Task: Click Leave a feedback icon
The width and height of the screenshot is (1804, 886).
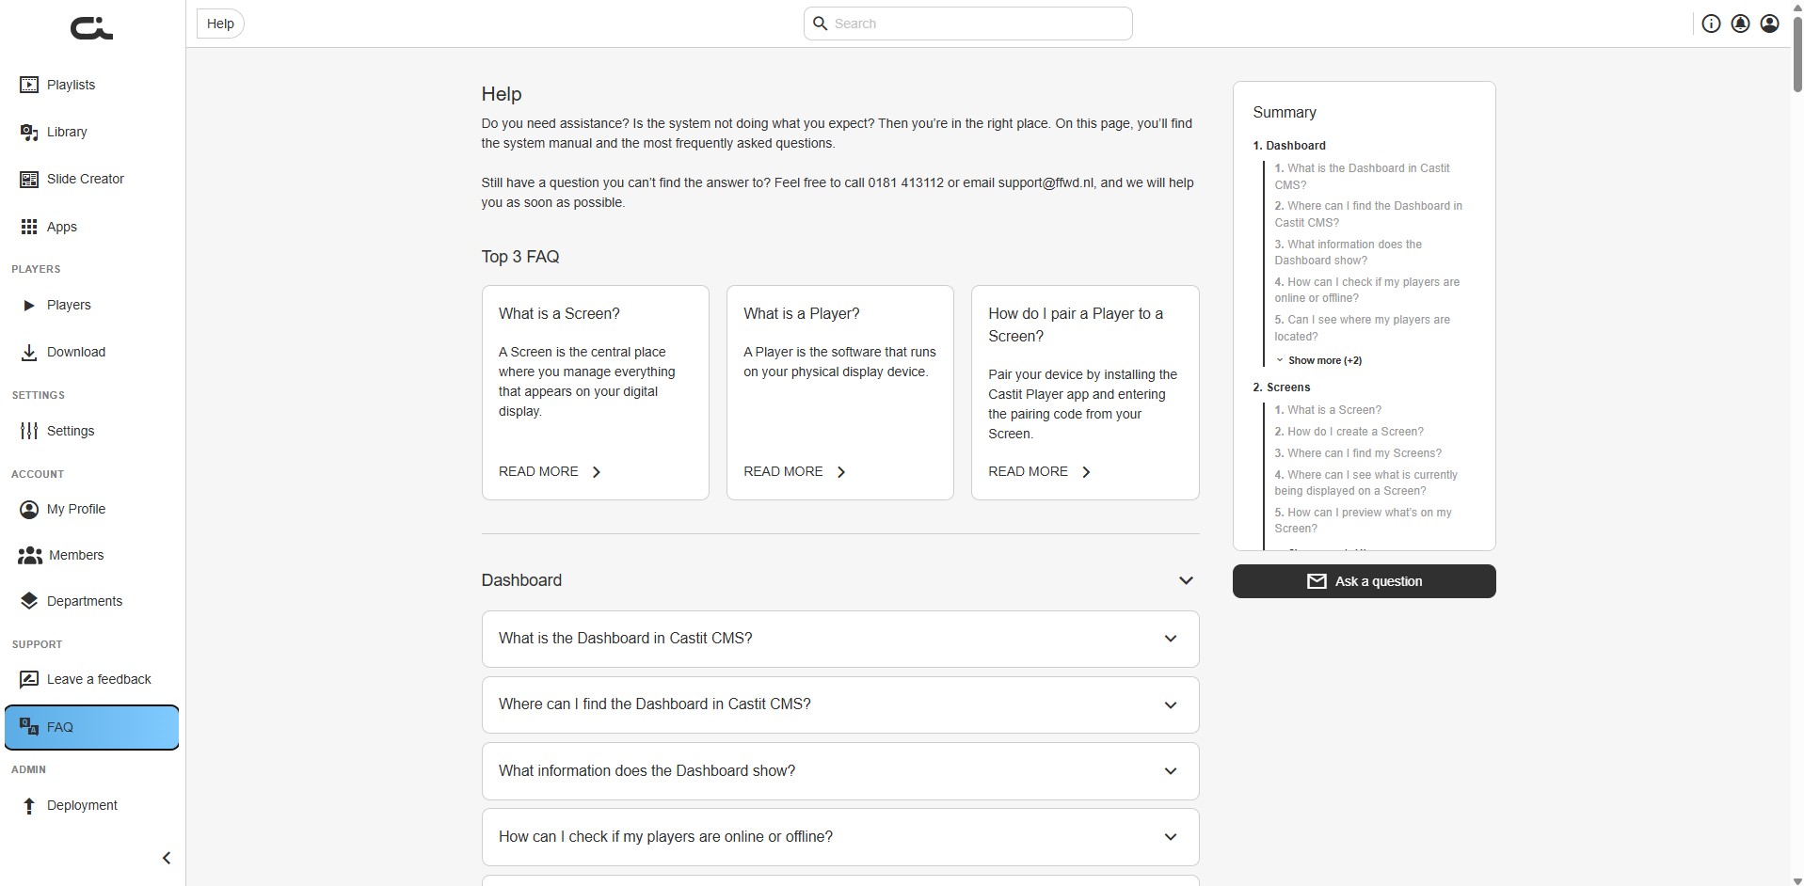Action: [29, 679]
